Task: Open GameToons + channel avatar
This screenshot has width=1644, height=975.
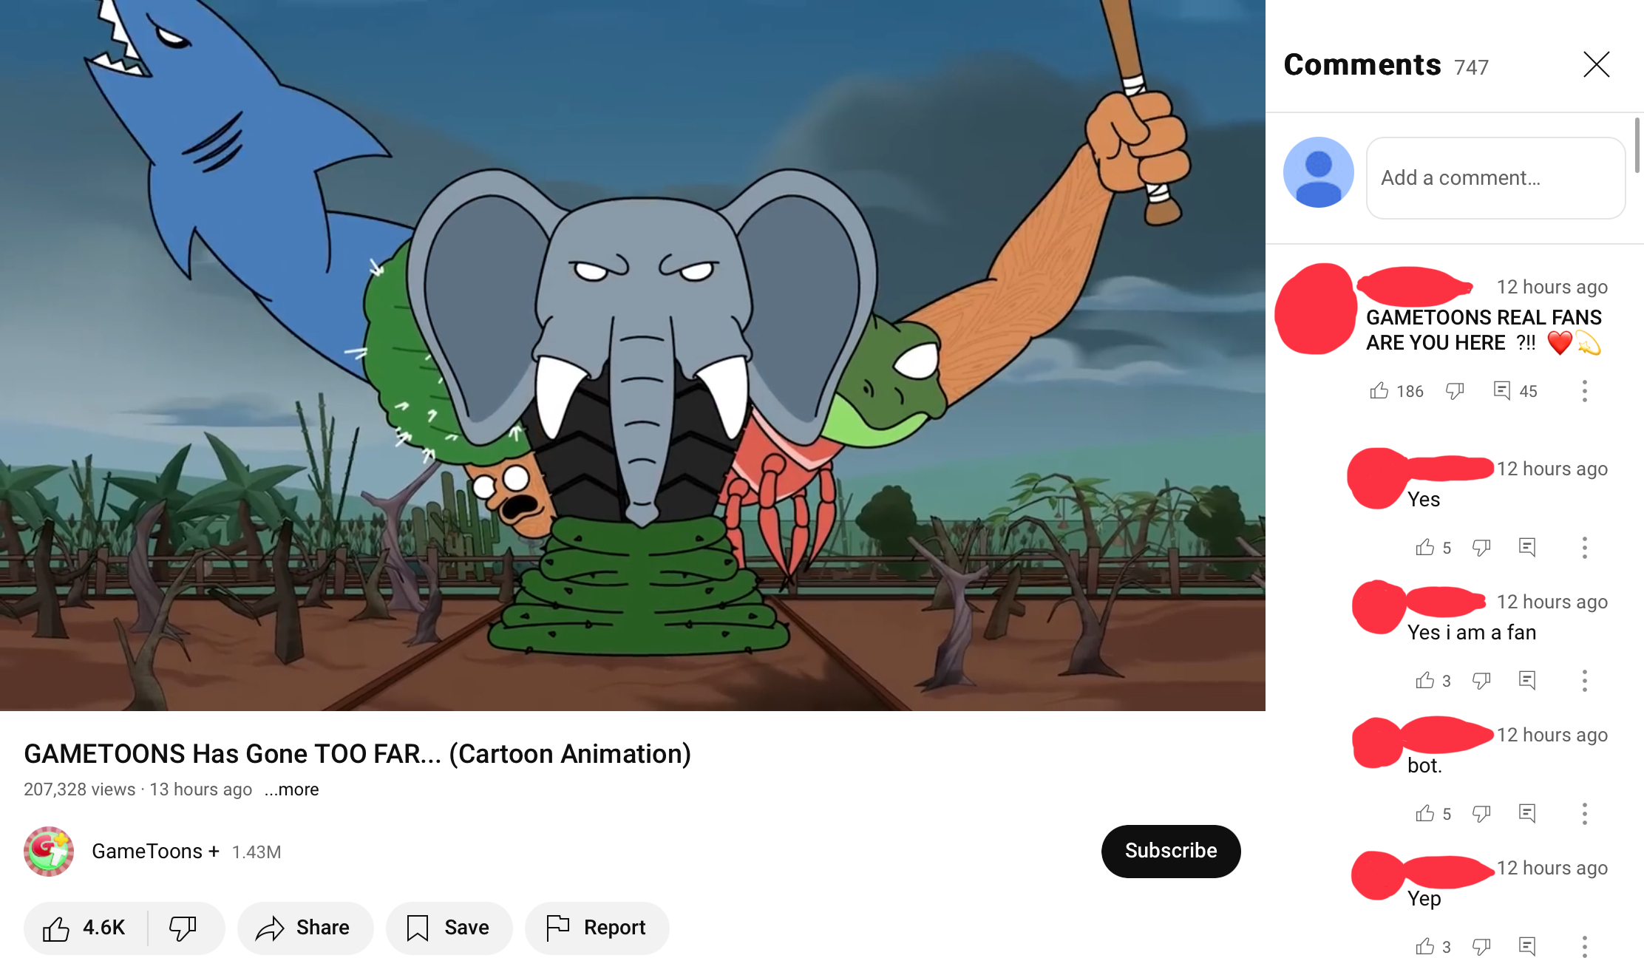Action: 49,852
